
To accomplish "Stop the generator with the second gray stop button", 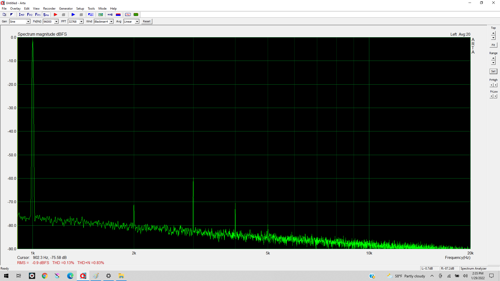I will pos(81,15).
